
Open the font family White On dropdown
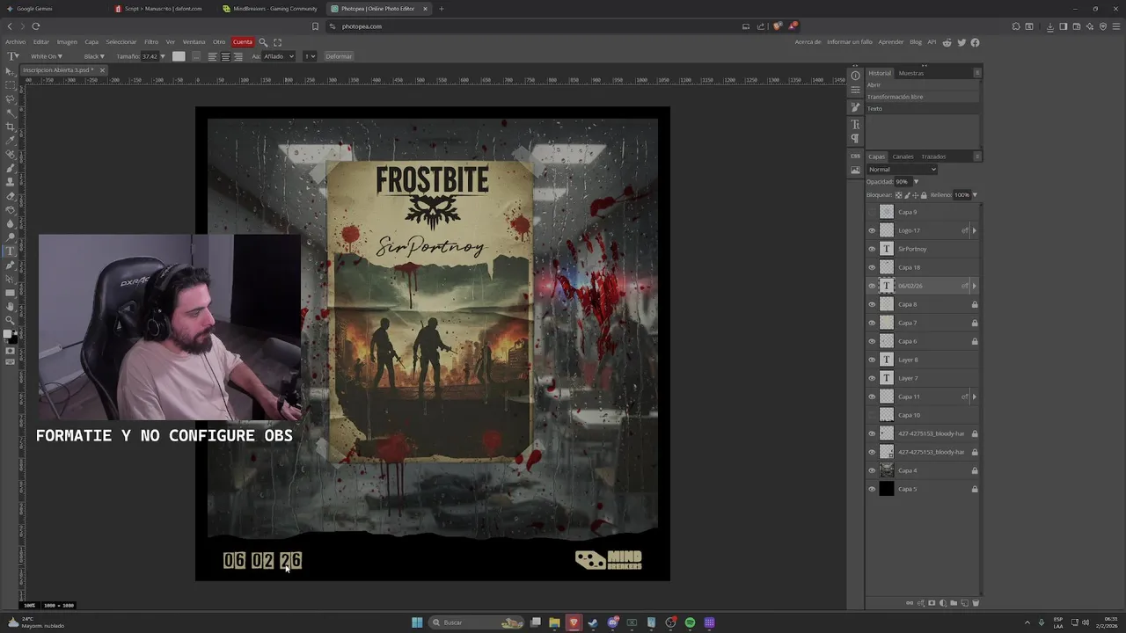[47, 56]
